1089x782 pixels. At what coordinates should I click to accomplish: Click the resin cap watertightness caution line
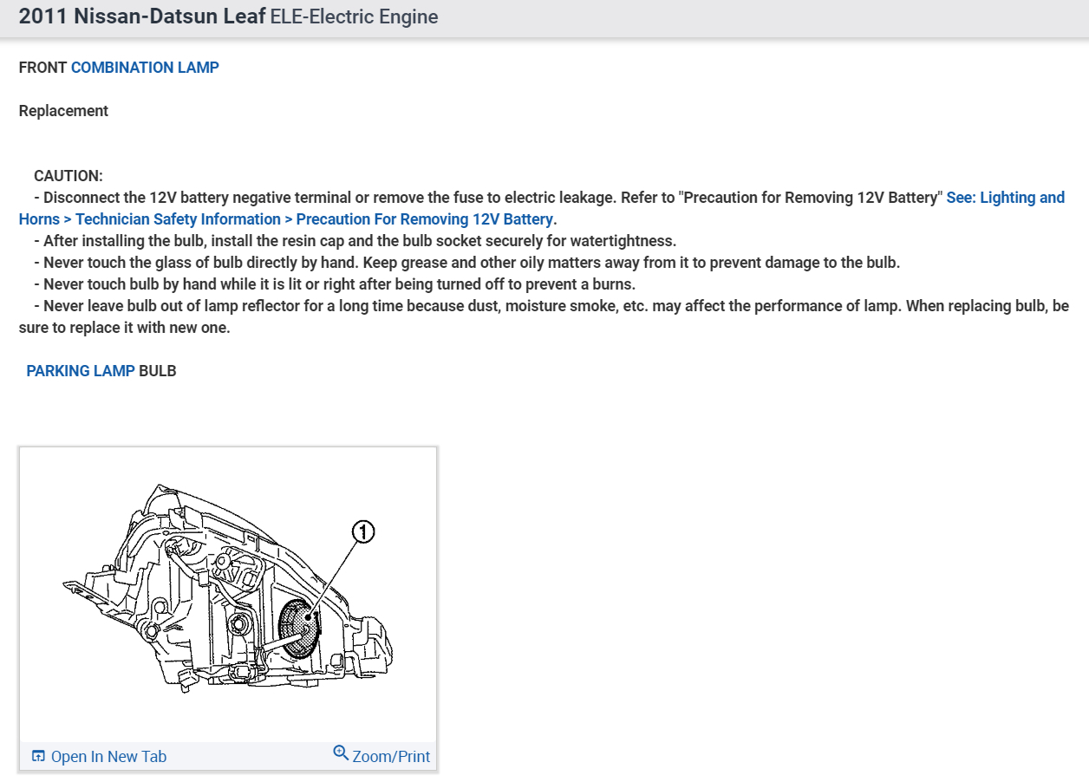click(x=355, y=240)
